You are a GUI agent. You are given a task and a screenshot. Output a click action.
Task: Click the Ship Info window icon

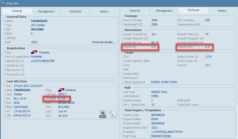point(3,3)
